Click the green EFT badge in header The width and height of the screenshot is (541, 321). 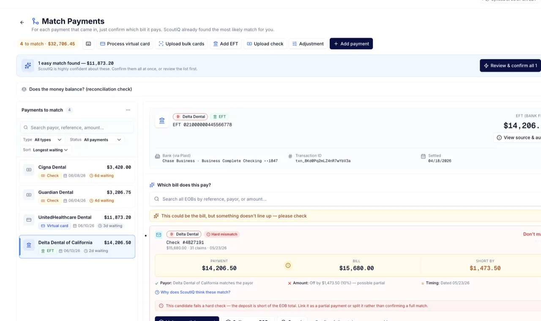(219, 117)
